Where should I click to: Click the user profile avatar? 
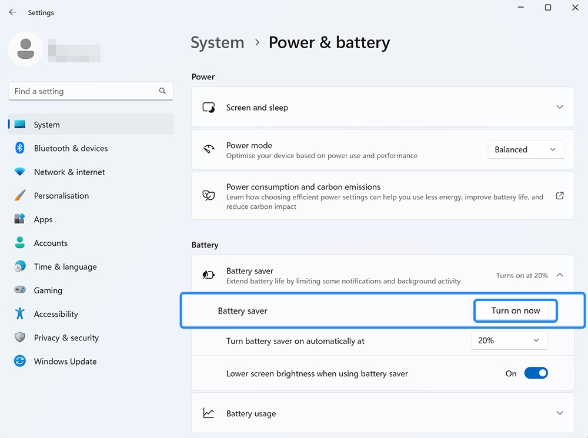click(x=25, y=49)
